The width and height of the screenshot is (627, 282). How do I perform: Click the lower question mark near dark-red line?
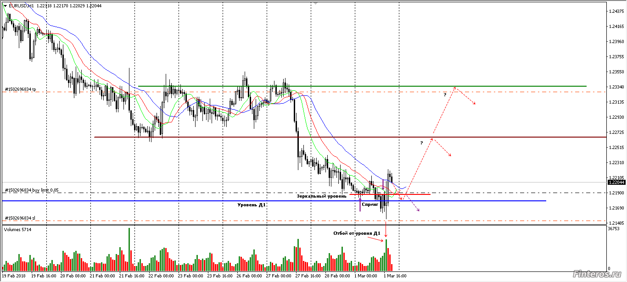pyautogui.click(x=421, y=143)
